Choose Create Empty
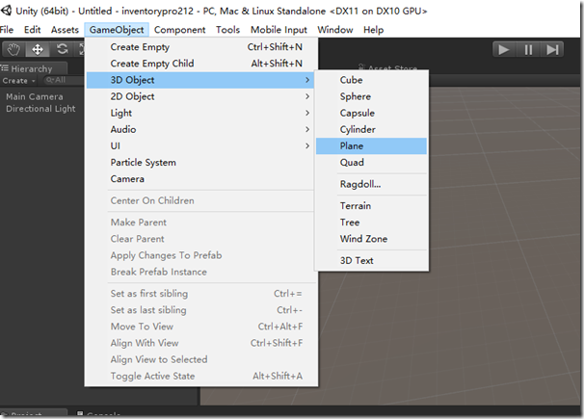Screen dimensions: 584x419 pos(200,47)
